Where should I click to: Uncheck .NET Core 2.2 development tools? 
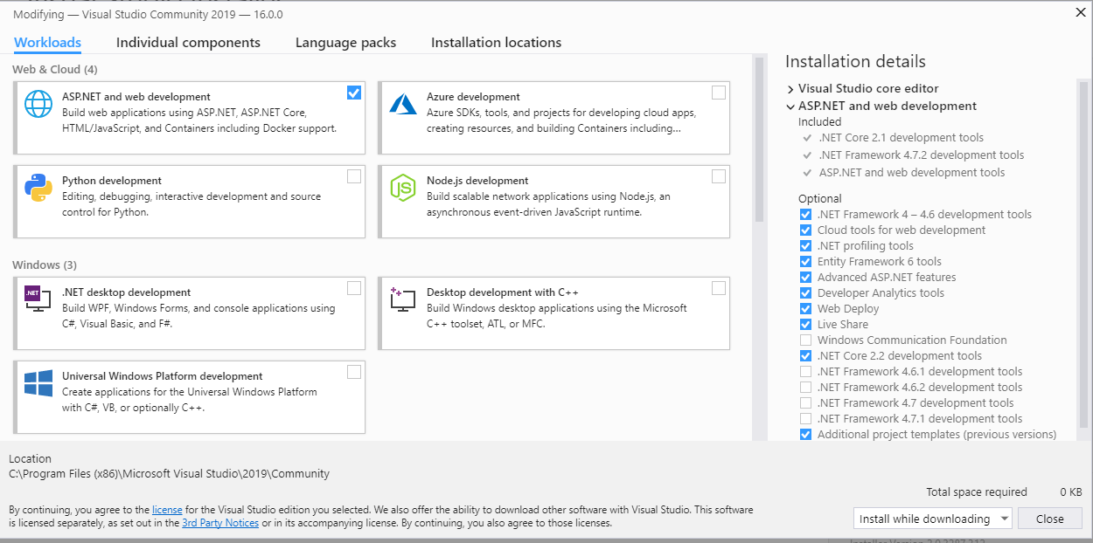805,356
